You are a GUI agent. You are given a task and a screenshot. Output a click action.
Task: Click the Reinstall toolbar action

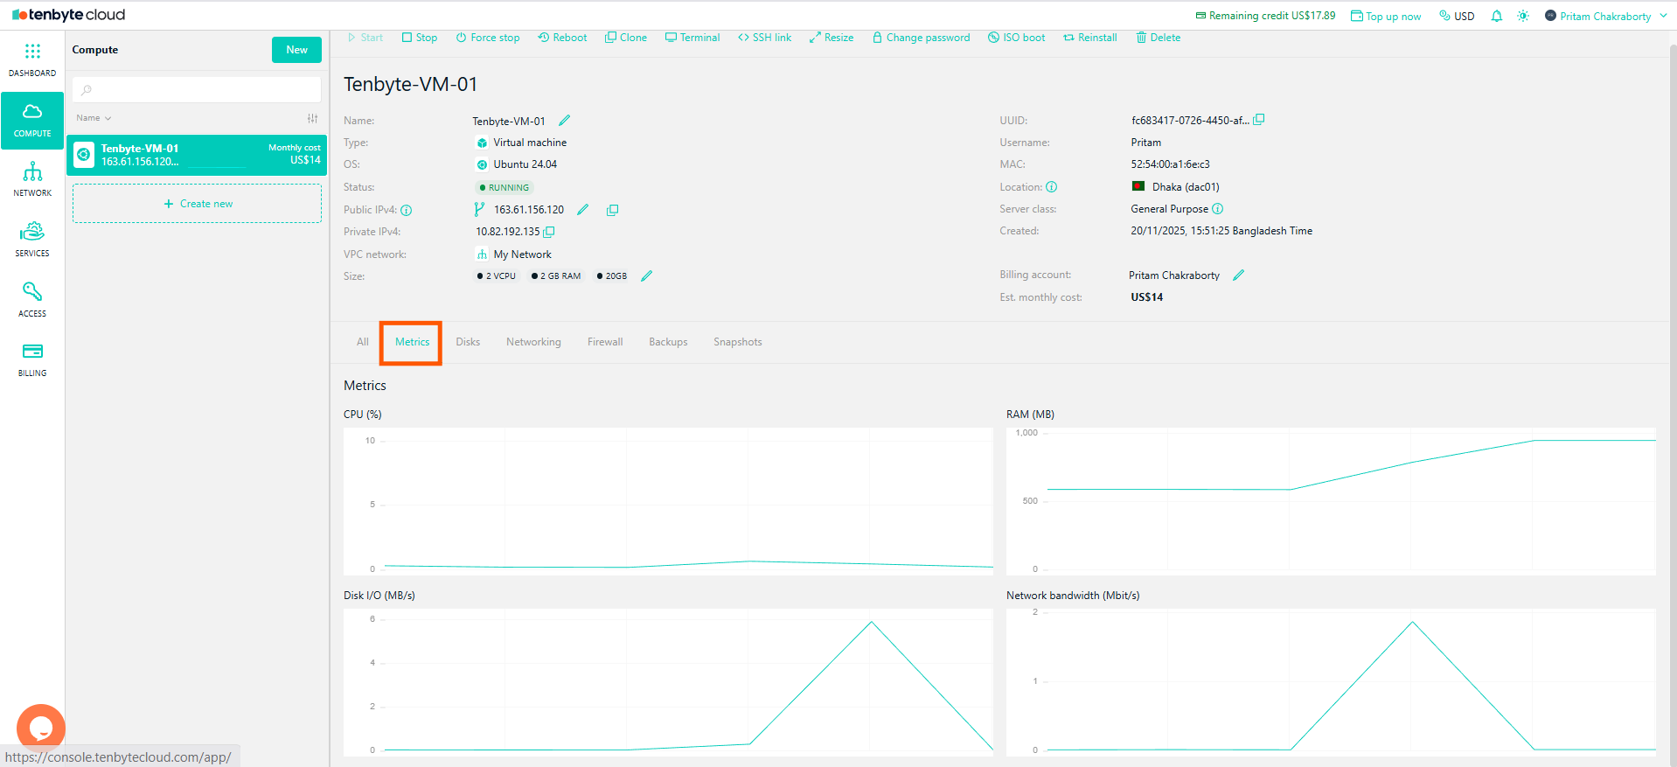point(1090,38)
